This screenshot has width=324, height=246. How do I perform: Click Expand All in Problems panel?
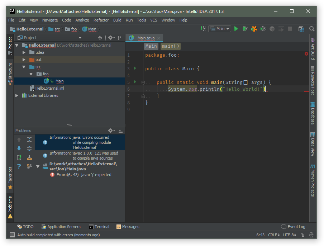(29, 139)
